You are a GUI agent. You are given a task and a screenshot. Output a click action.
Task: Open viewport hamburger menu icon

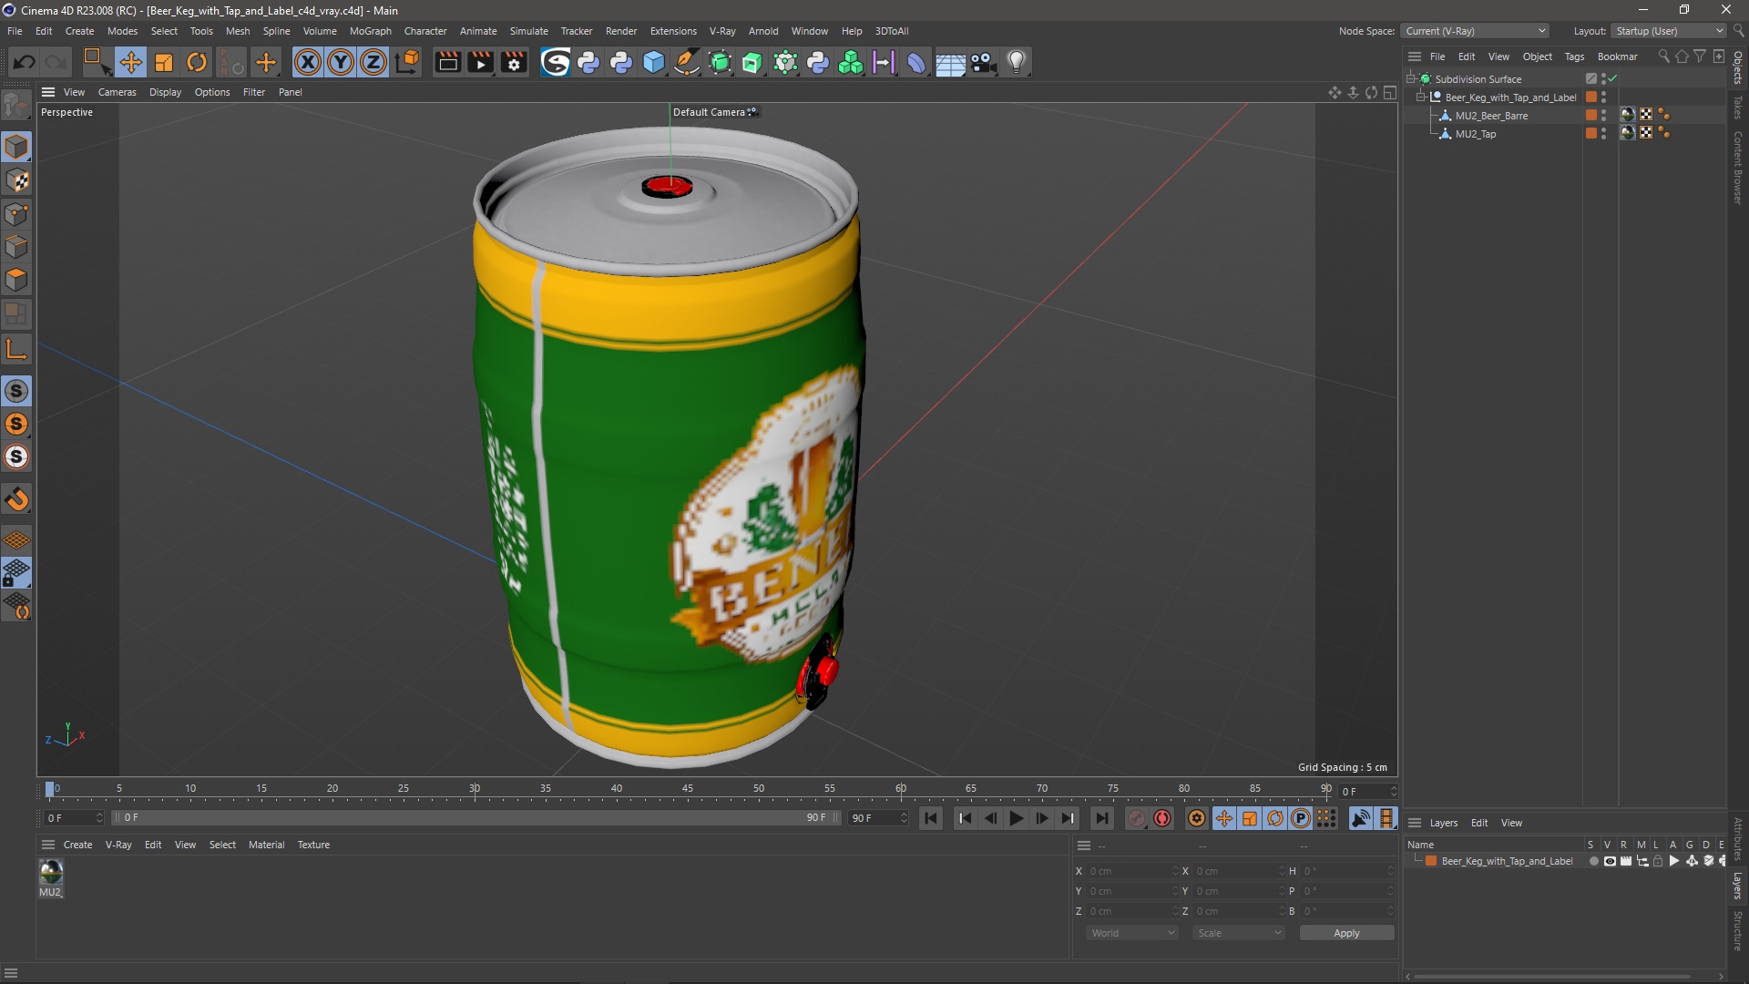pyautogui.click(x=48, y=92)
